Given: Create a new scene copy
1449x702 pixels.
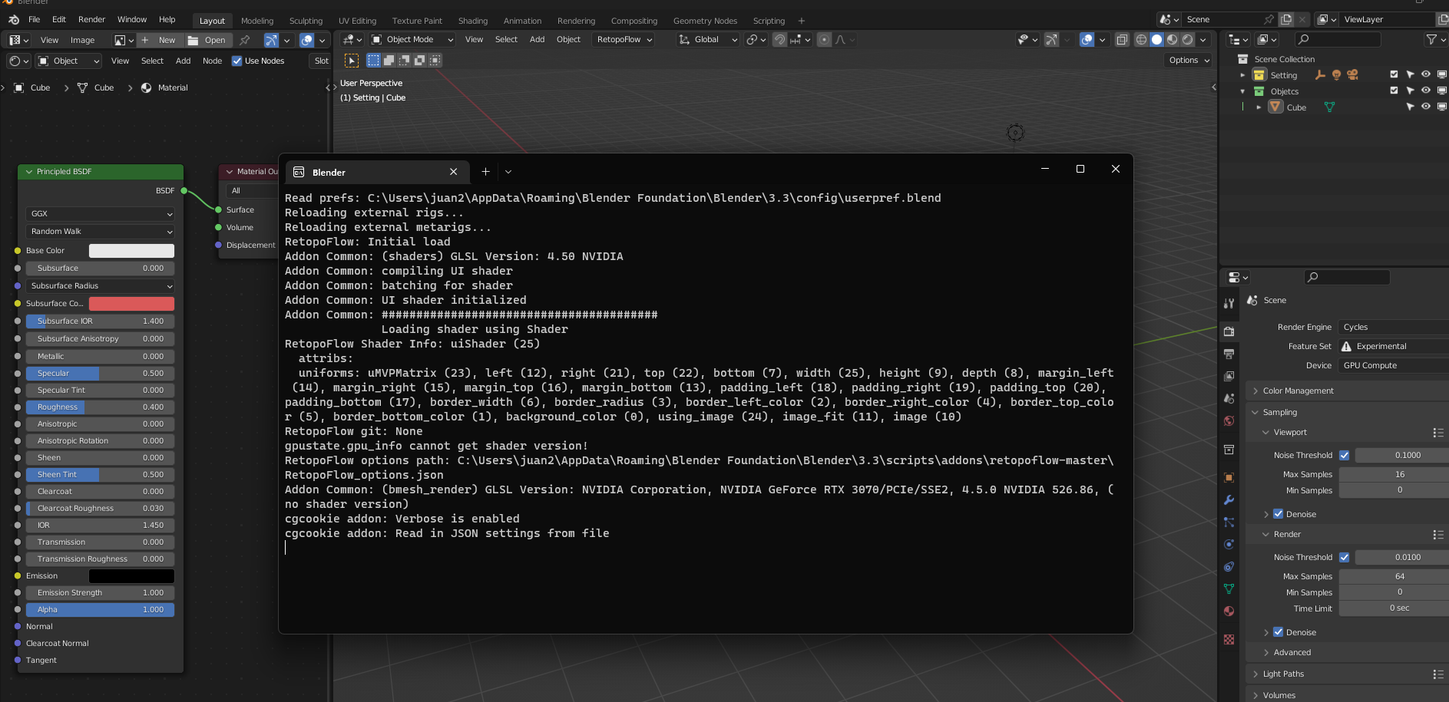Looking at the screenshot, I should 1286,19.
